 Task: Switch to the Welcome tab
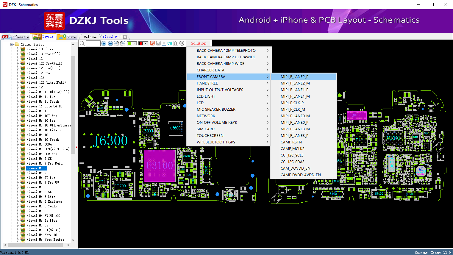point(90,37)
